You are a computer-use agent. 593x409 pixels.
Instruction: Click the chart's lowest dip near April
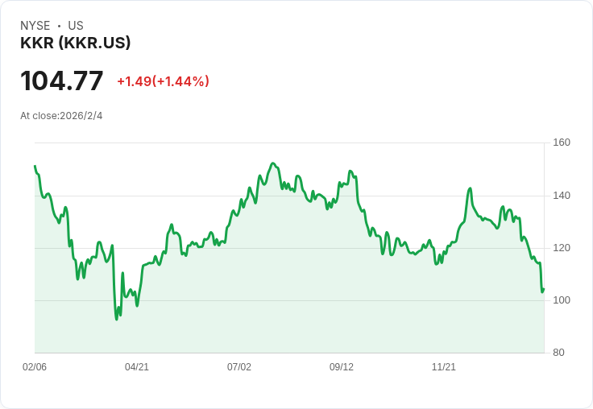point(117,320)
